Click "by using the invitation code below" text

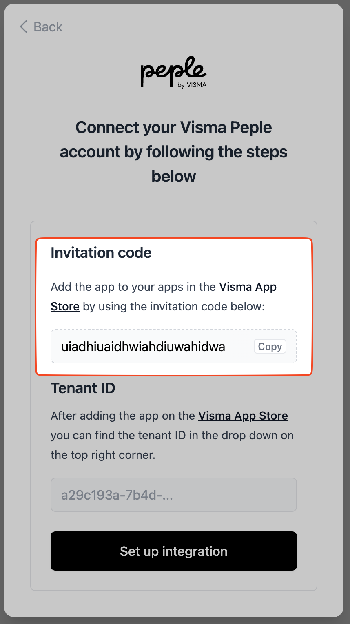[x=174, y=306]
